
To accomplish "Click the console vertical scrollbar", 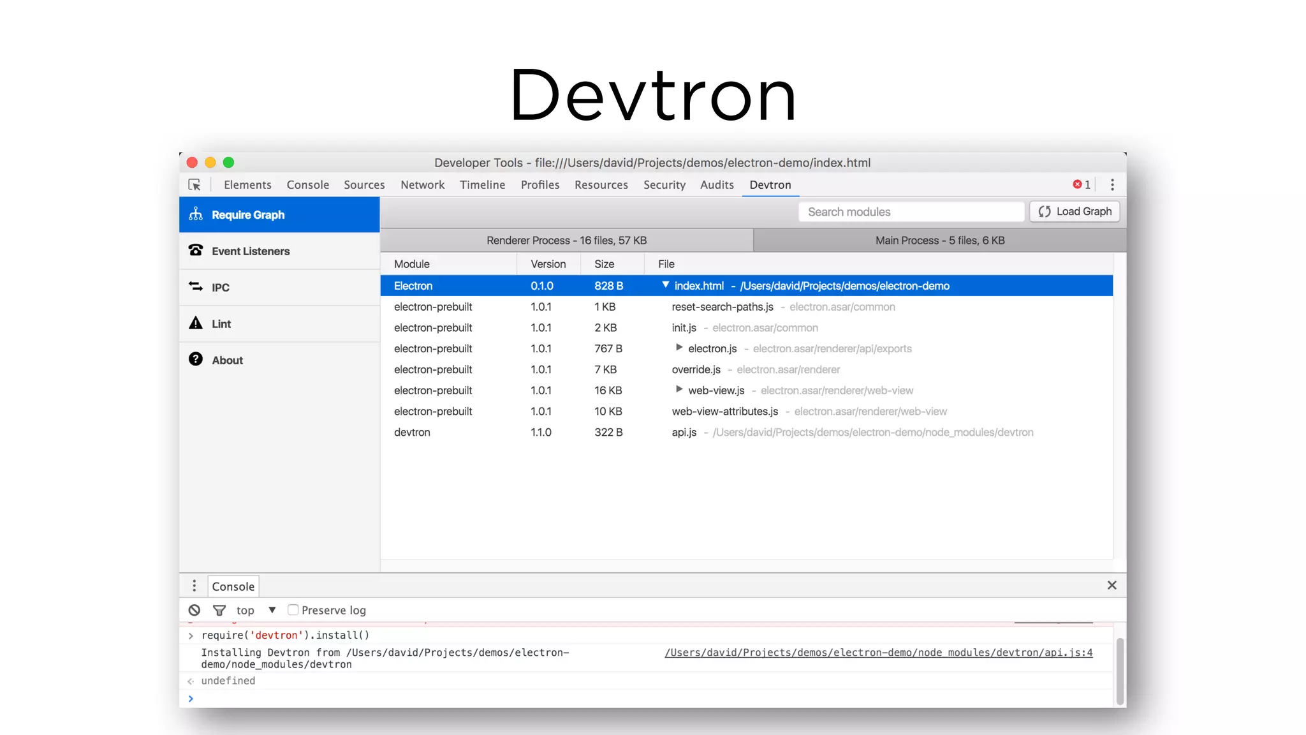I will [1120, 670].
